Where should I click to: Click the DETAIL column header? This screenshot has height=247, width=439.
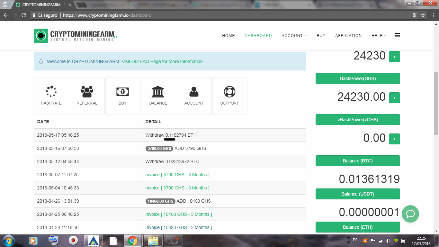point(153,122)
